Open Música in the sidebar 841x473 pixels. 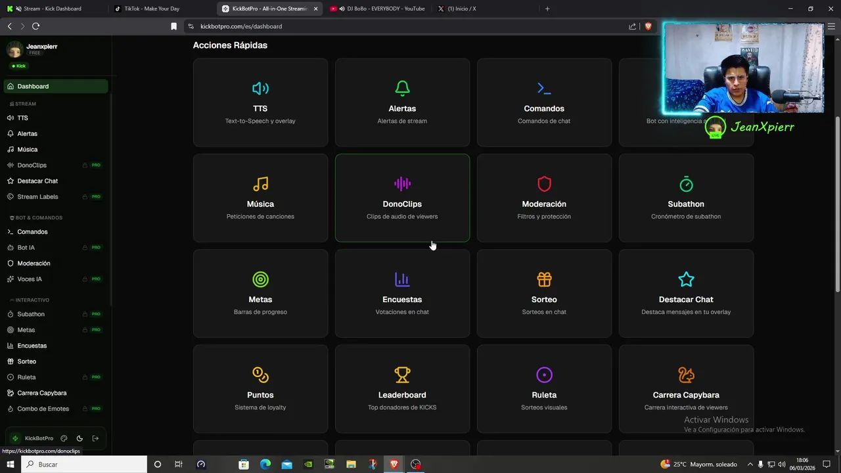tap(56, 149)
